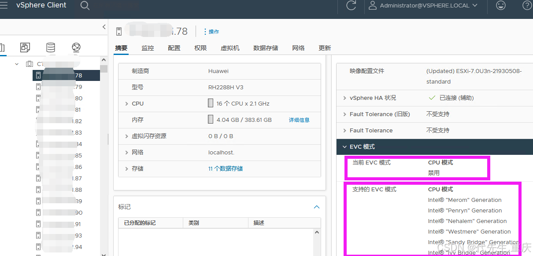This screenshot has width=533, height=256.
Task: Open the help question mark icon
Action: click(x=527, y=5)
